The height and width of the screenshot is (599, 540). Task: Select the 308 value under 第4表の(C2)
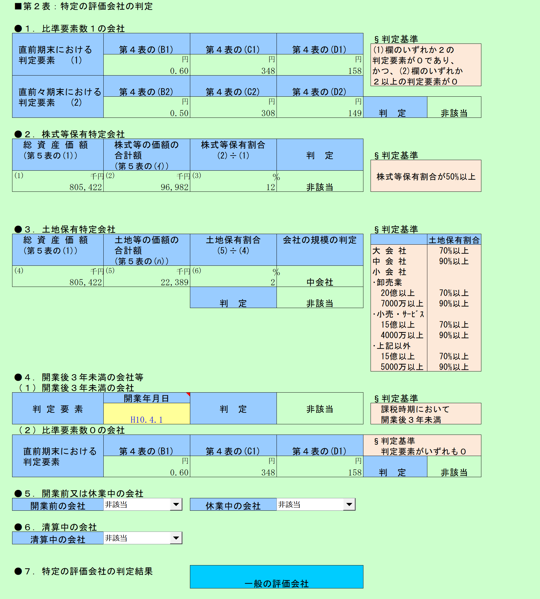tap(233, 107)
